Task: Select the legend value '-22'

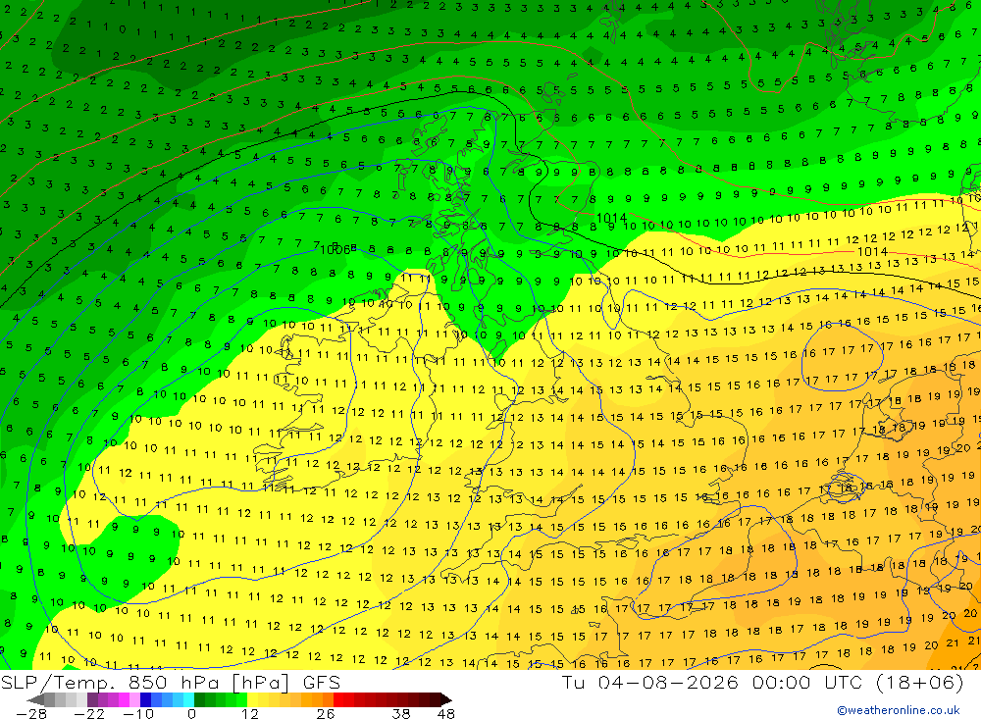Action: click(x=89, y=714)
